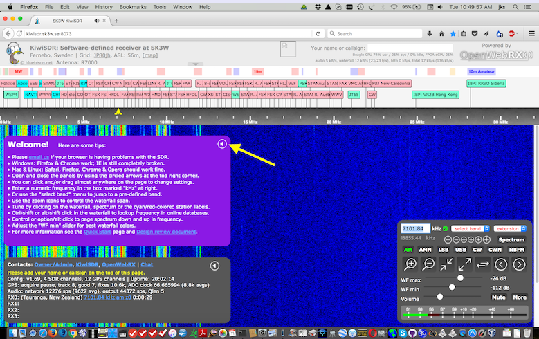
Task: Page spectrum down with circled left arrow
Action: (502, 264)
